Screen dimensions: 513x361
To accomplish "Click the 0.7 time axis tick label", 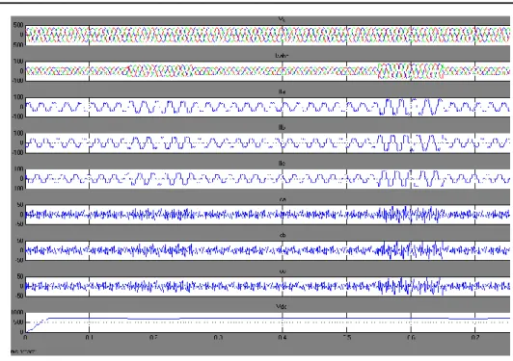I will 475,337.
